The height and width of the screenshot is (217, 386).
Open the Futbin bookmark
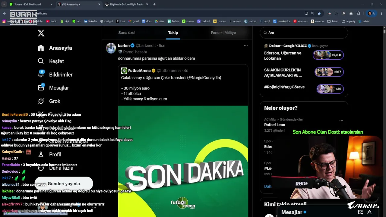(173, 21)
